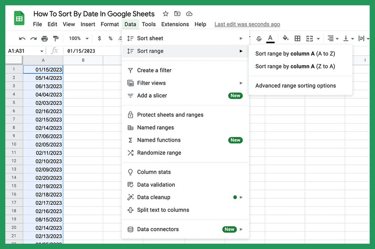The height and width of the screenshot is (249, 375).
Task: Click Add a slicer
Action: [x=185, y=96]
